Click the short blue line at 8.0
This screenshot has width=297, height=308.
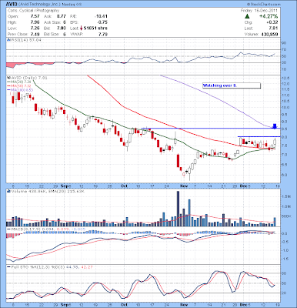(x=259, y=136)
